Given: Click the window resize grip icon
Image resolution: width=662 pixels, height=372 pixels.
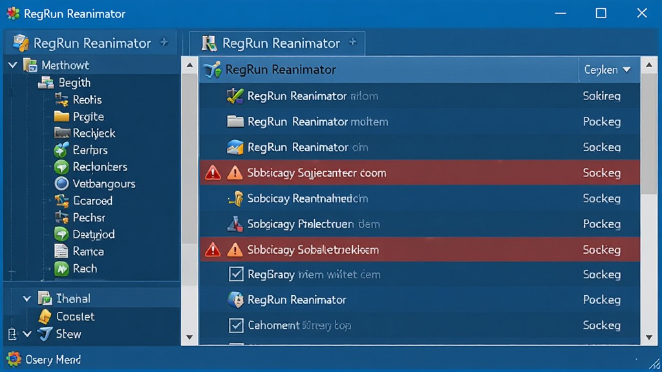Looking at the screenshot, I should click(654, 364).
